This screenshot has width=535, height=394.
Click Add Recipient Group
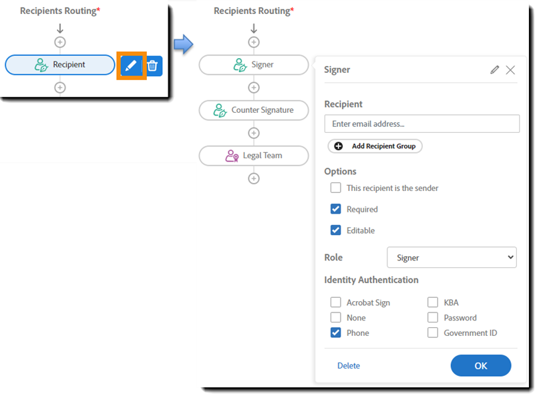[x=375, y=146]
